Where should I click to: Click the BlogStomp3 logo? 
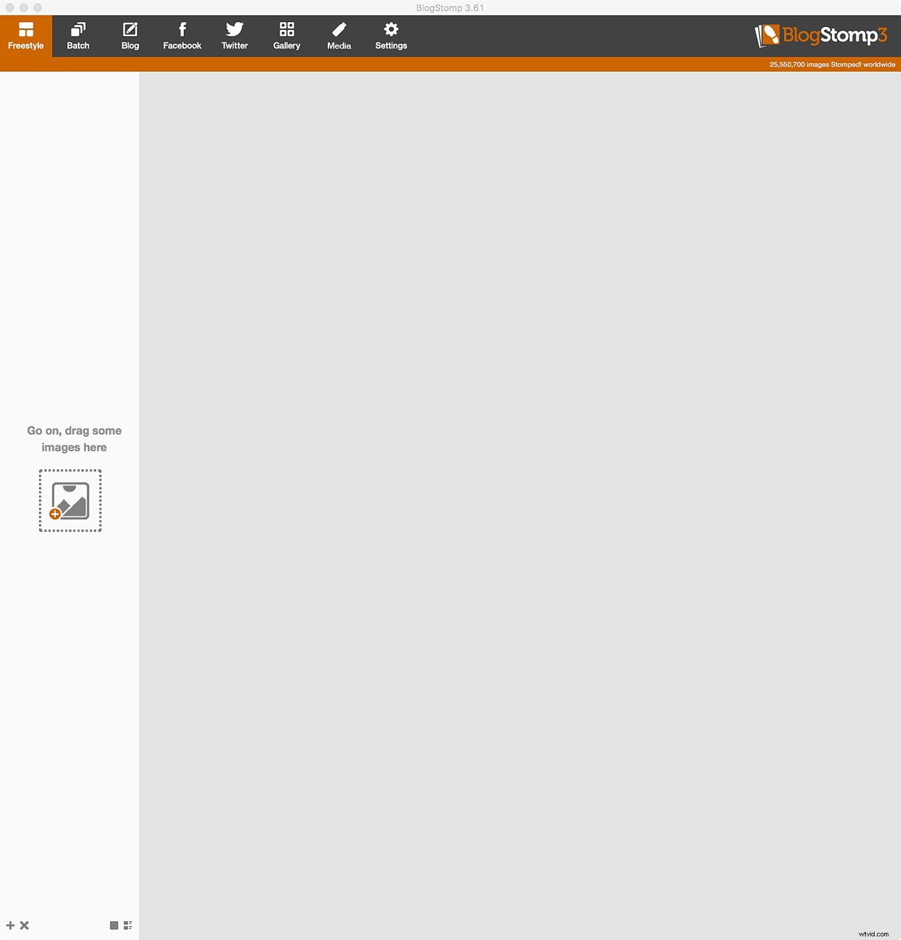821,36
